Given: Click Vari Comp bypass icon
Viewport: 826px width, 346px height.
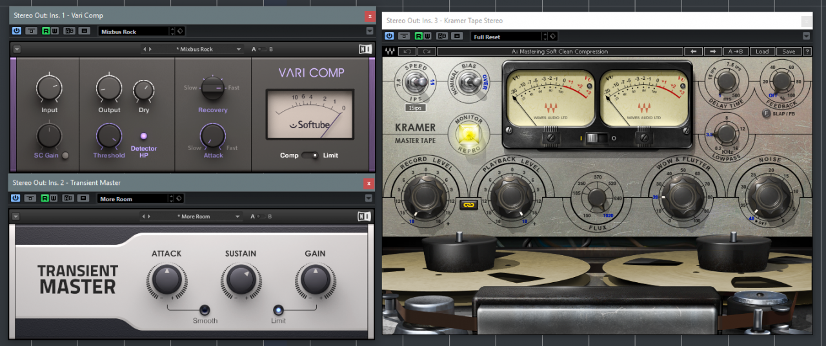Looking at the screenshot, I should coord(31,31).
